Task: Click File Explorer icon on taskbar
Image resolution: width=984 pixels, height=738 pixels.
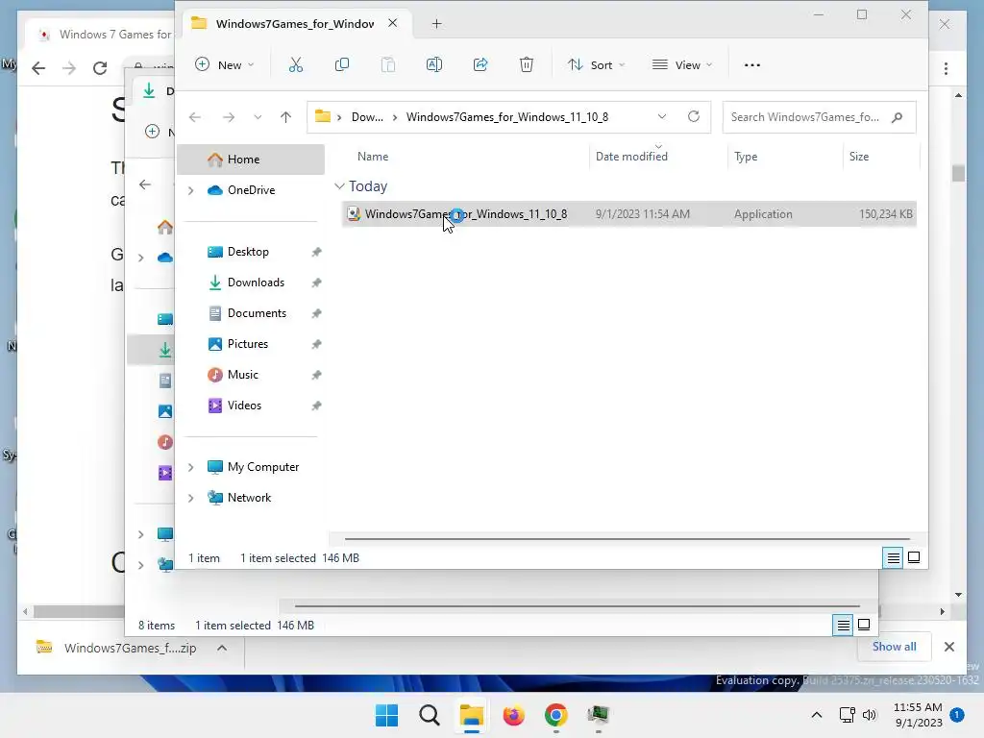Action: [x=471, y=715]
